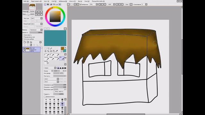Open the Файл menu
This screenshot has height=115, width=205.
[26, 1]
